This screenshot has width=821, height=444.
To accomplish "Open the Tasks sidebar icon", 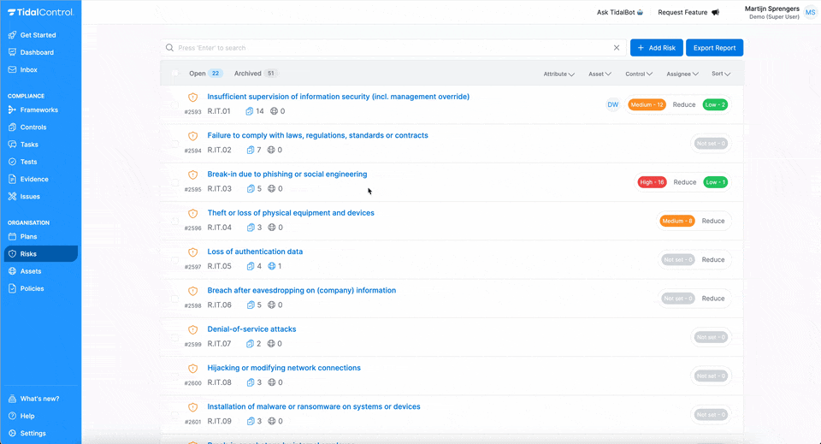I will pyautogui.click(x=12, y=145).
